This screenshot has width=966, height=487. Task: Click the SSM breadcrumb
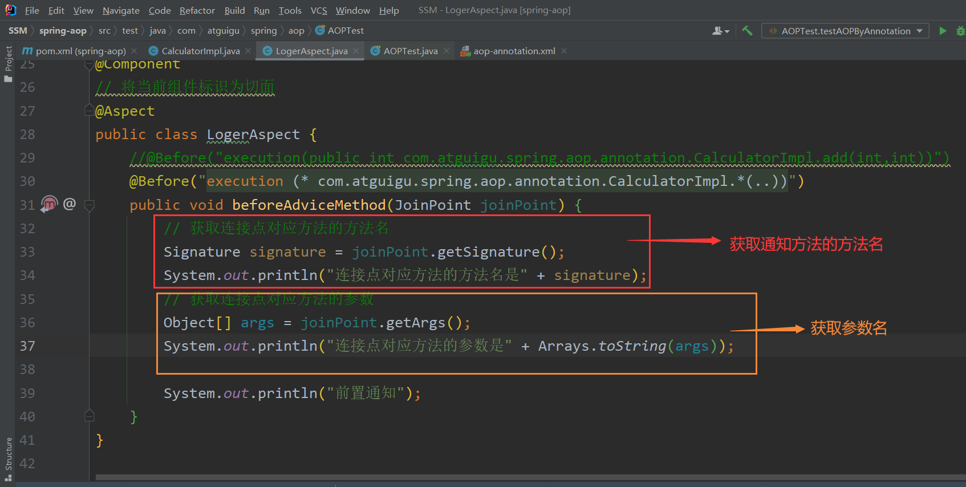(18, 30)
